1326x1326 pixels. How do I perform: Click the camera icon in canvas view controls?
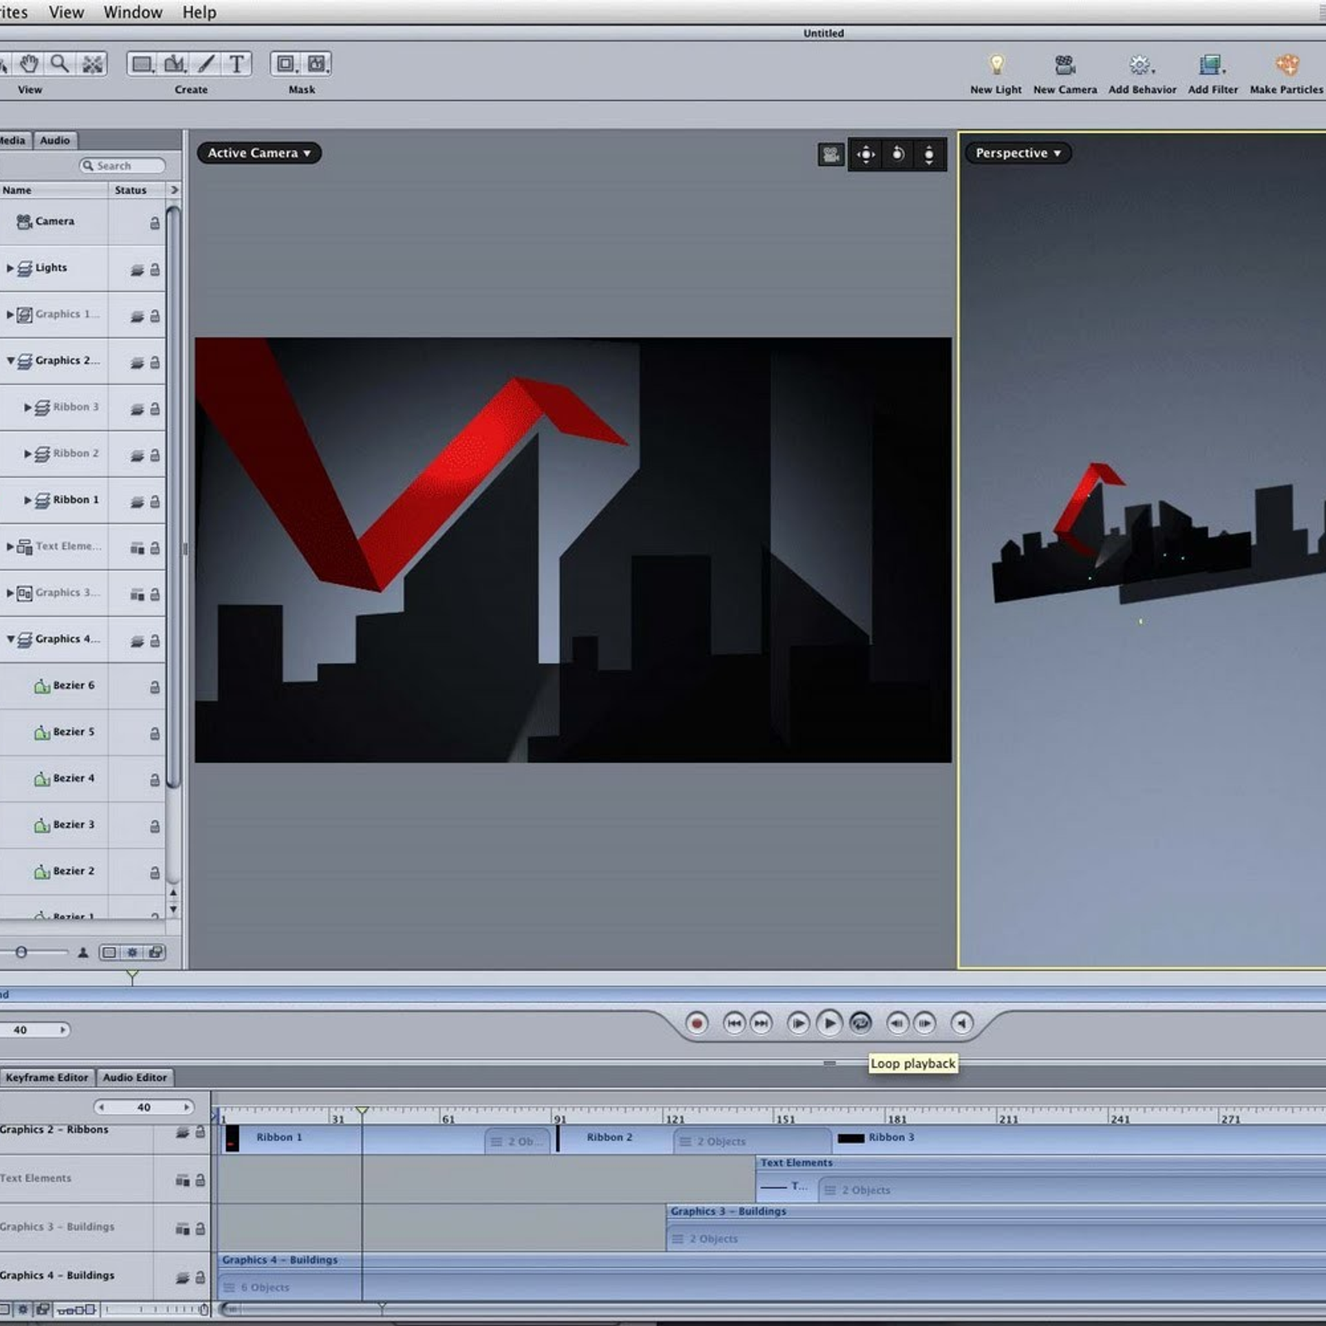831,154
